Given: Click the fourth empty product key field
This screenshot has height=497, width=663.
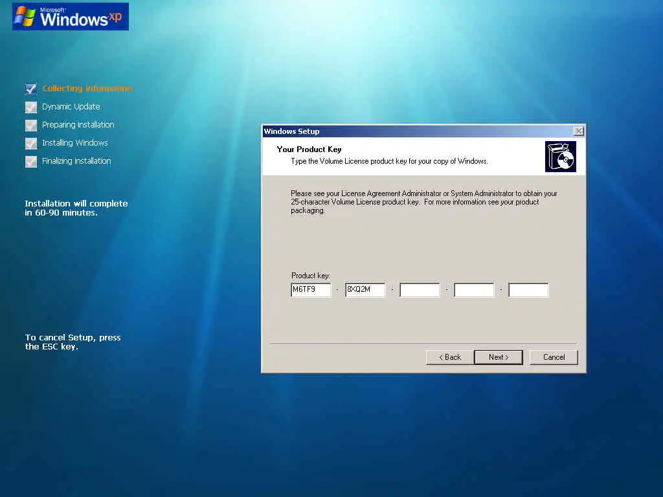Looking at the screenshot, I should [x=474, y=290].
